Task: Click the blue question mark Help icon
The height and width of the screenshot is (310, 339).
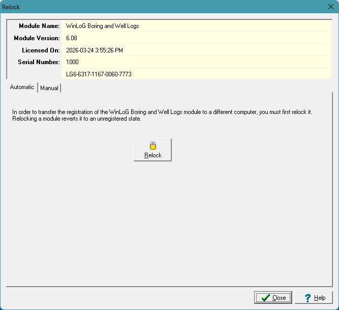Action: point(306,298)
